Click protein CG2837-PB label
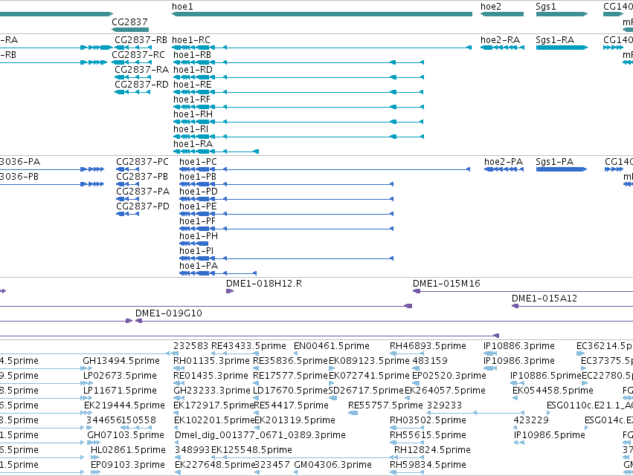The image size is (633, 476). coord(142,177)
